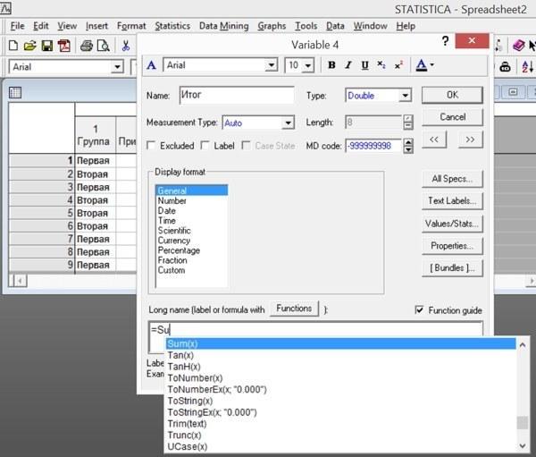
Task: Click the Functions button
Action: [x=294, y=309]
